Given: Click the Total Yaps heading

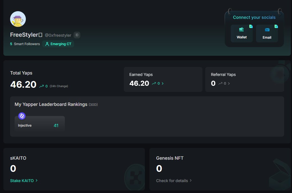Looking at the screenshot, I should (21, 73).
